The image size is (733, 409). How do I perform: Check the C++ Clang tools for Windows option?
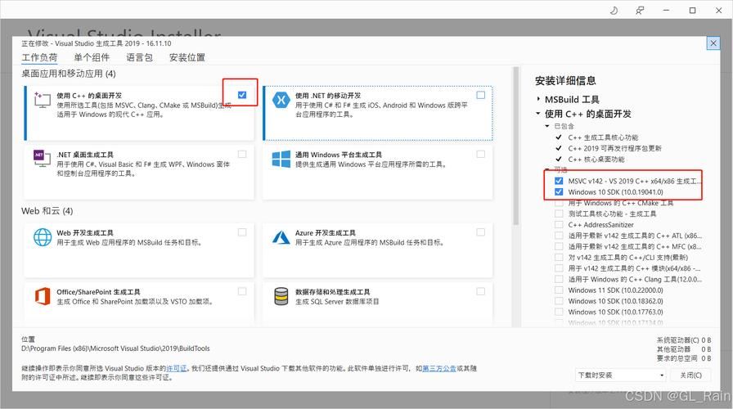(x=559, y=279)
